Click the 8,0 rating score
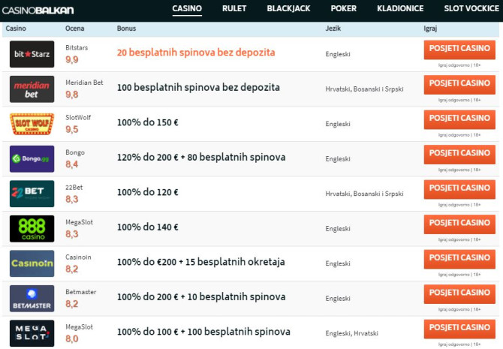The height and width of the screenshot is (349, 503). point(72,339)
